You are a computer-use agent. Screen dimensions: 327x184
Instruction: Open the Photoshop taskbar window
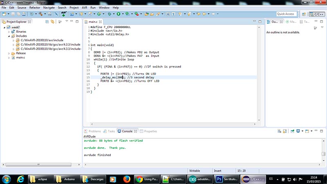[x=226, y=179]
